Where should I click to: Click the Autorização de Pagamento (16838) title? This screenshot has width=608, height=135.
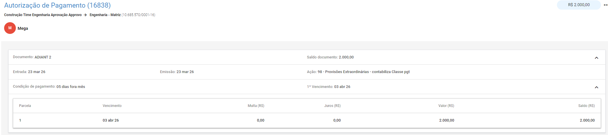[x=58, y=5]
